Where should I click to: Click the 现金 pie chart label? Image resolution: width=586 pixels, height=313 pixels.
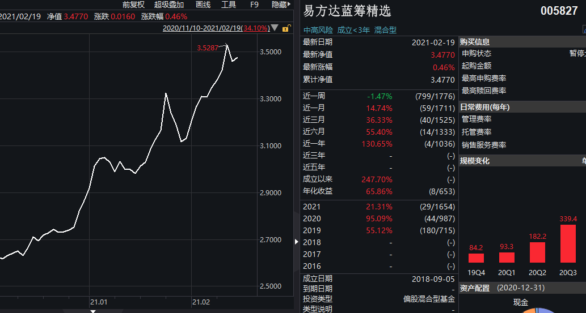point(521,303)
